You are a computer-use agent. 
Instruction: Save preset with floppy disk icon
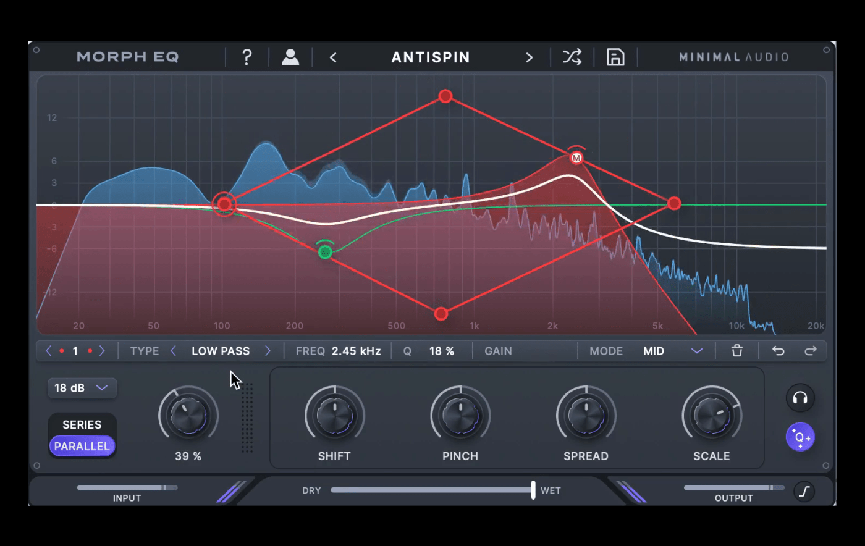pos(615,57)
